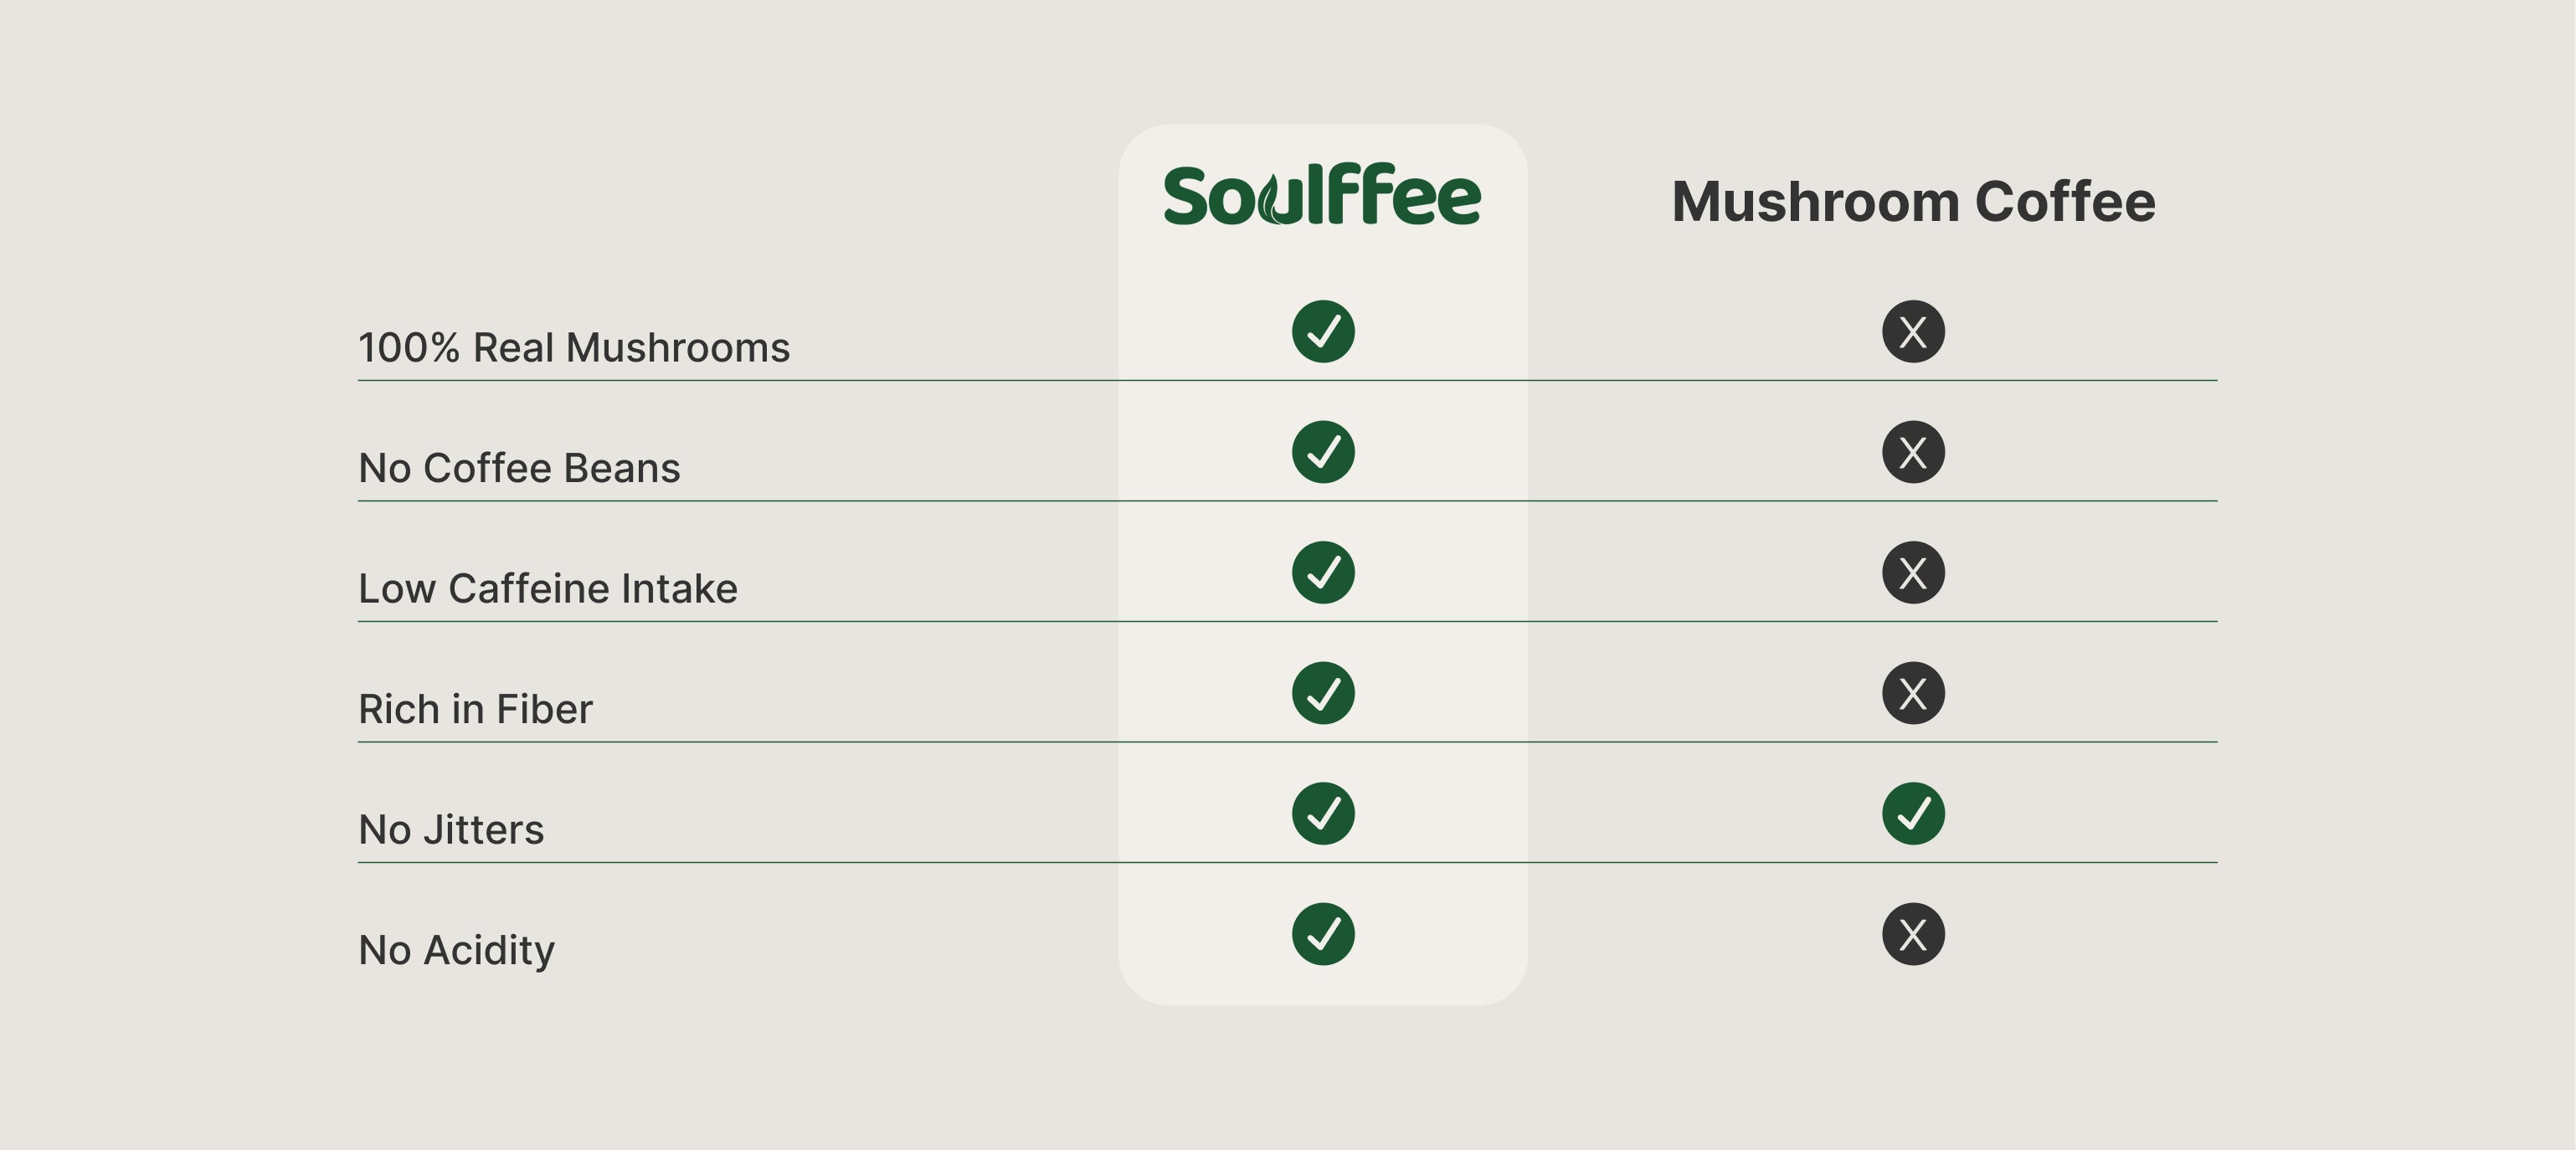Click Soulffee checkmark for Rich in Fiber

(x=1323, y=693)
